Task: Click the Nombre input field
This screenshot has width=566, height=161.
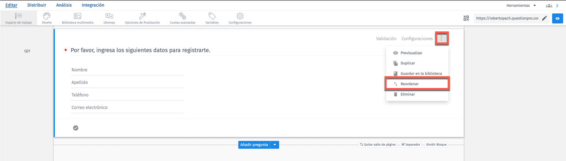Action: 127,70
